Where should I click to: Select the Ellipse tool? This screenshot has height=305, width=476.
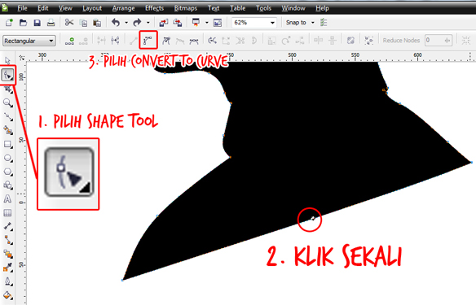point(8,158)
